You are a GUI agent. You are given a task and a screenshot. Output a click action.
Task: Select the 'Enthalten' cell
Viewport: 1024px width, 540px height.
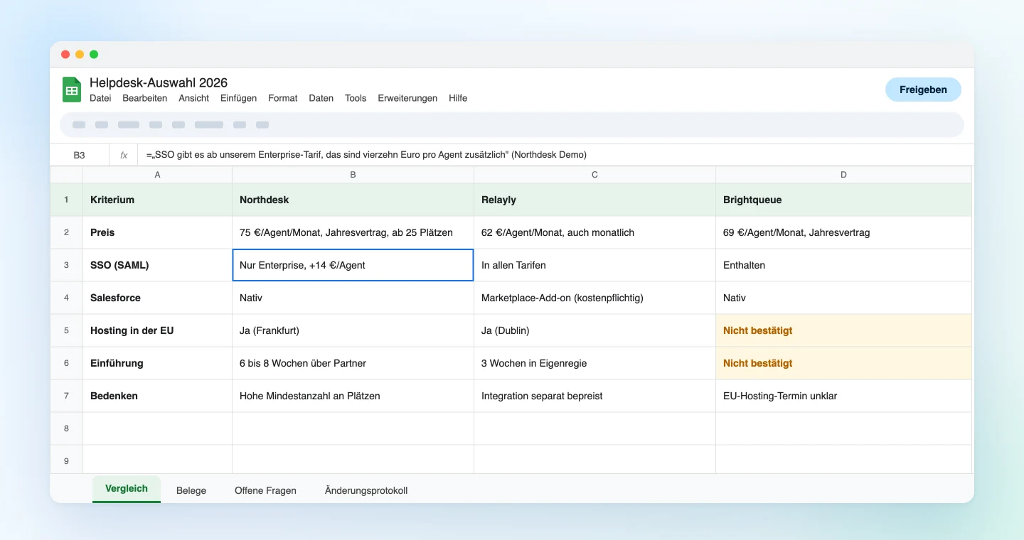844,265
